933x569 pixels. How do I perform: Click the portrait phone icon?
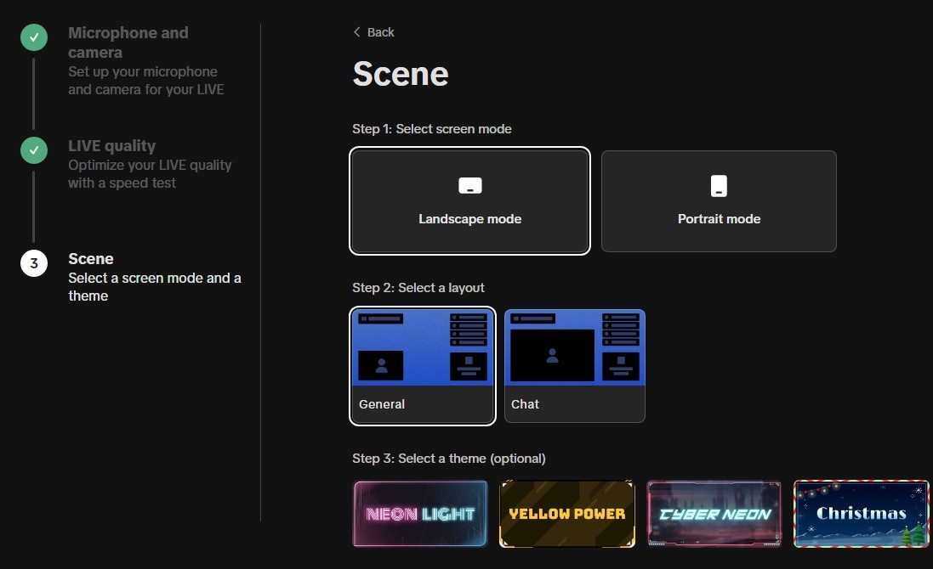point(719,186)
